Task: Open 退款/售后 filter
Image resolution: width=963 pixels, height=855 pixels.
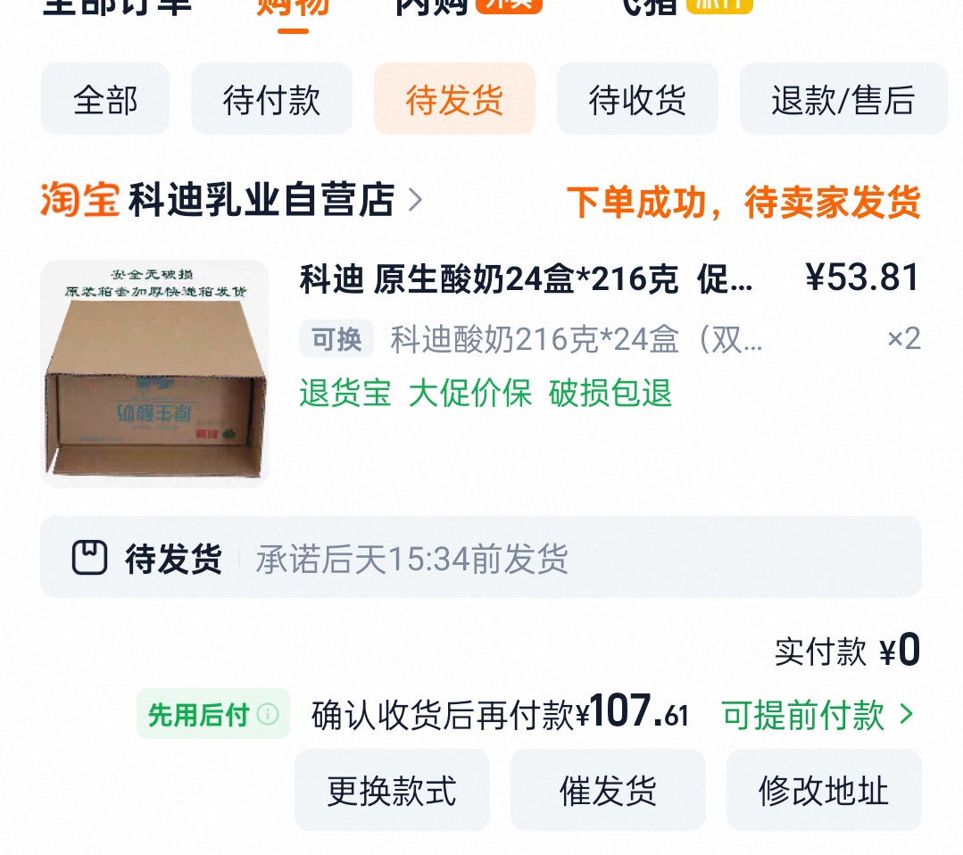Action: point(844,99)
